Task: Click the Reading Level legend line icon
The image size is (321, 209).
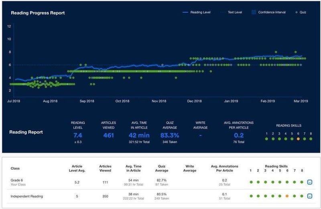Action: 185,12
